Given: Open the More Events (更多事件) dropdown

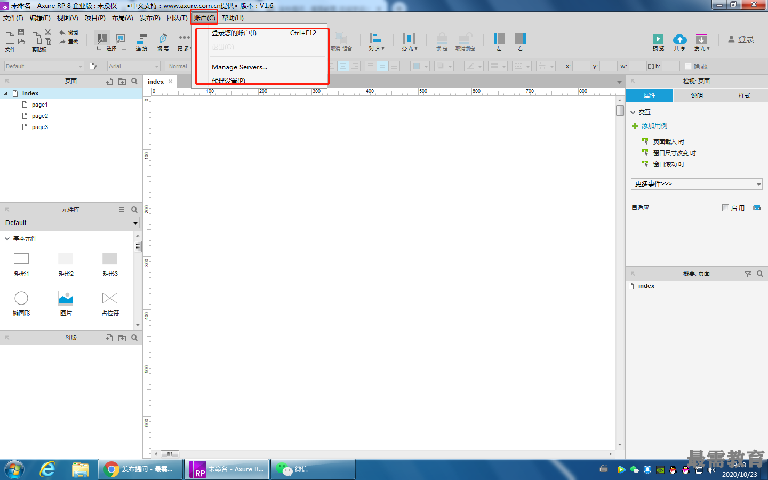Looking at the screenshot, I should 697,184.
